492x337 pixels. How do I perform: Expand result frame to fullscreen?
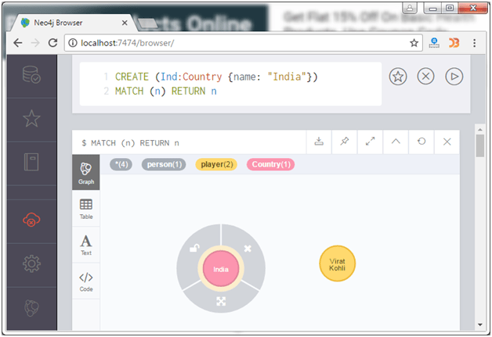(x=371, y=142)
